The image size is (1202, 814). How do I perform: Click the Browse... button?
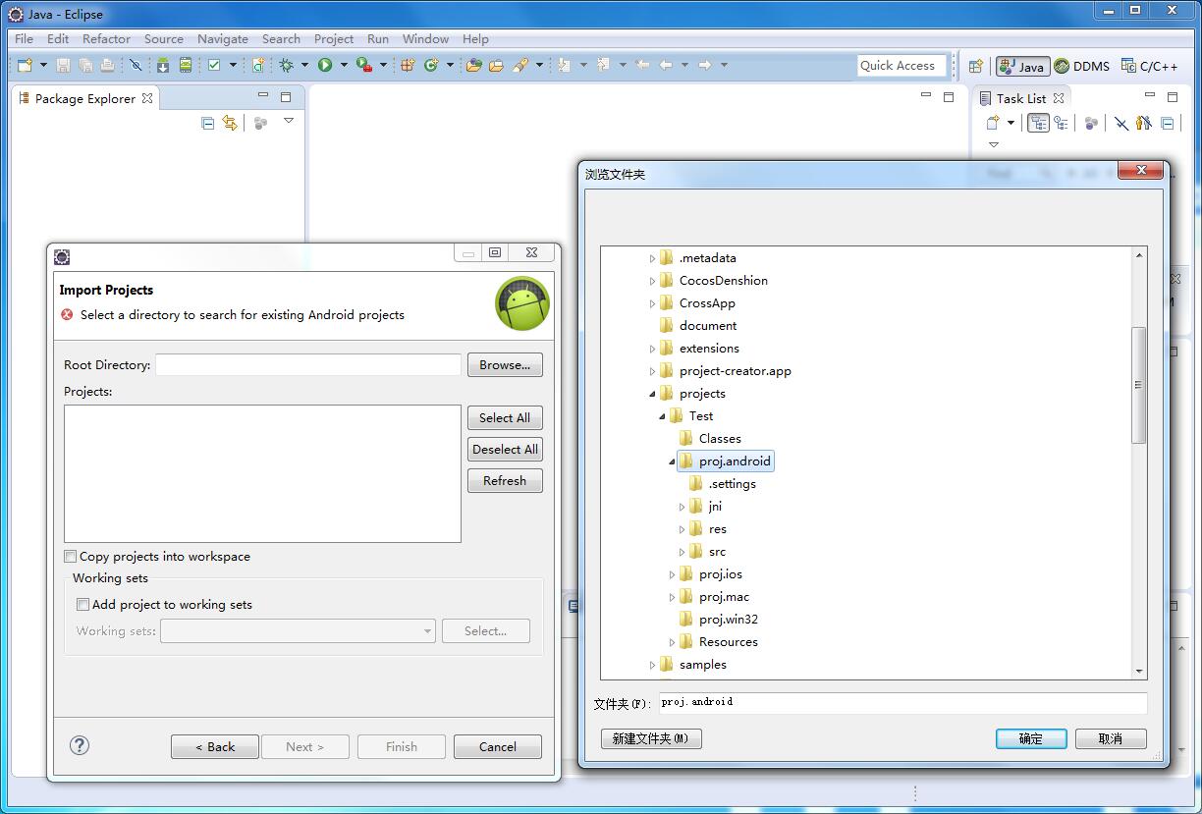[x=505, y=365]
